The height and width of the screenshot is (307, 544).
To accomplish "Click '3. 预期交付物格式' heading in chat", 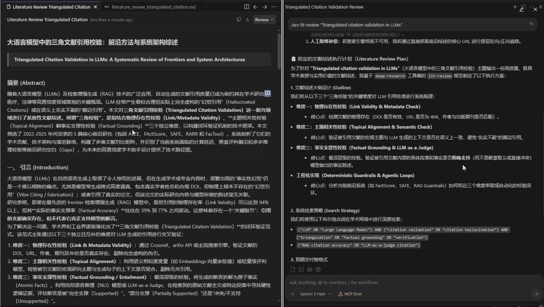I will tap(309, 260).
